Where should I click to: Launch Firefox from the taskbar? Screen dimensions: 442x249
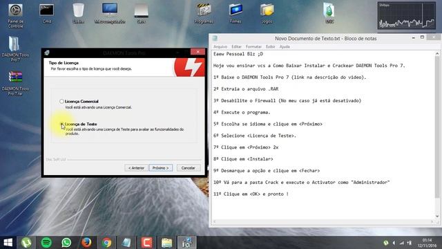pyautogui.click(x=86, y=243)
